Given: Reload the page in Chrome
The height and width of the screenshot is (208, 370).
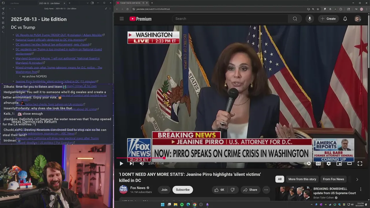Looking at the screenshot, I should click(x=127, y=9).
